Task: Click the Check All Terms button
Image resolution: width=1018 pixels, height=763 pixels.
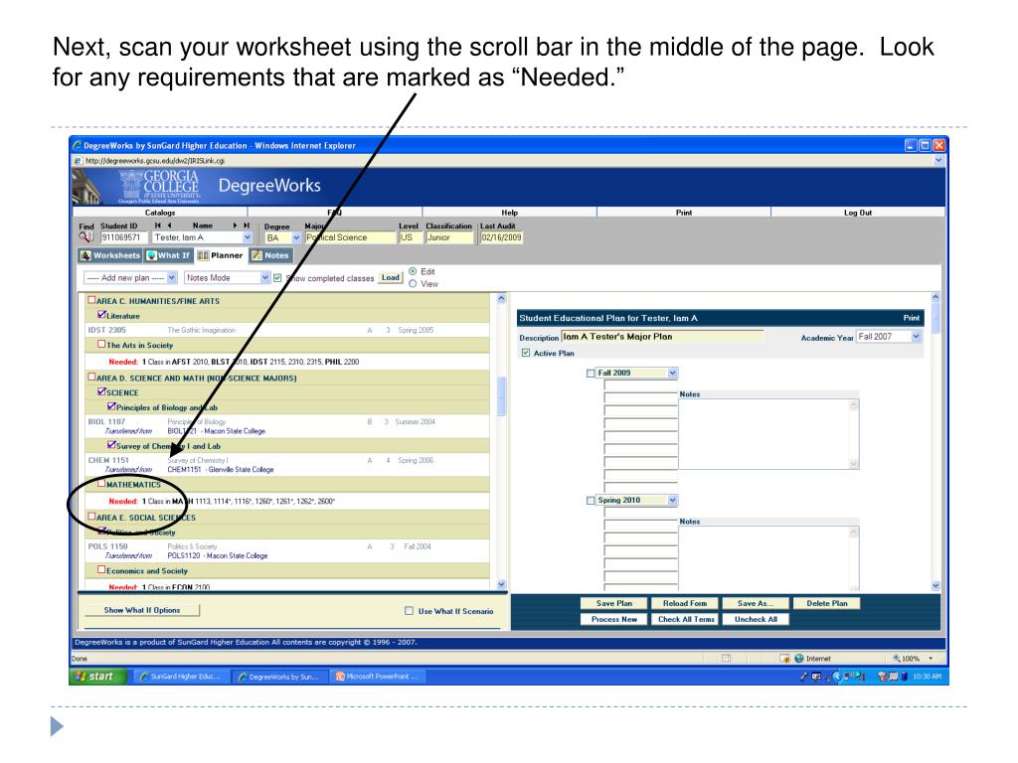Action: tap(686, 620)
